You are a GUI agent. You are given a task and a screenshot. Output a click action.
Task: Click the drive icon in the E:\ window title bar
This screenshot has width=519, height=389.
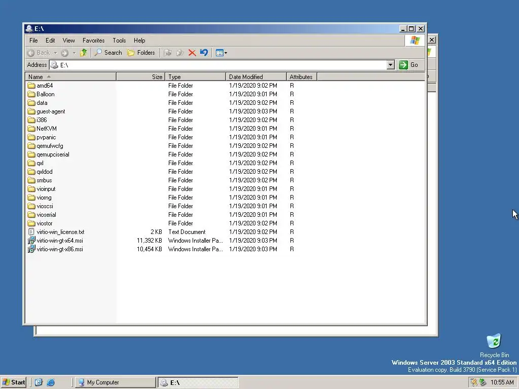pyautogui.click(x=29, y=29)
